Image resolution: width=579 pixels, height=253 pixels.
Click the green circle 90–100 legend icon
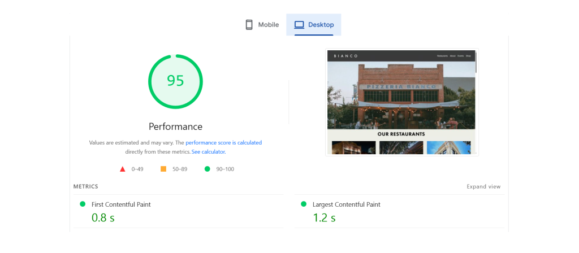pyautogui.click(x=207, y=169)
